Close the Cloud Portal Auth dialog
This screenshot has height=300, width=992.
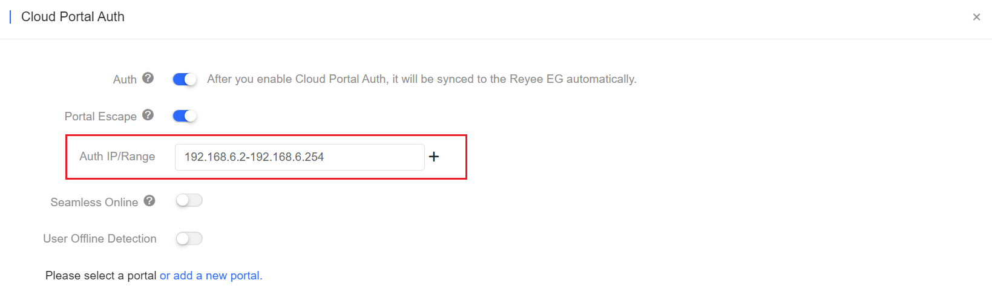(x=976, y=17)
